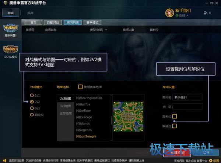Tick the 解说位 commentator slot checkbox
The width and height of the screenshot is (221, 163).
[x=175, y=126]
